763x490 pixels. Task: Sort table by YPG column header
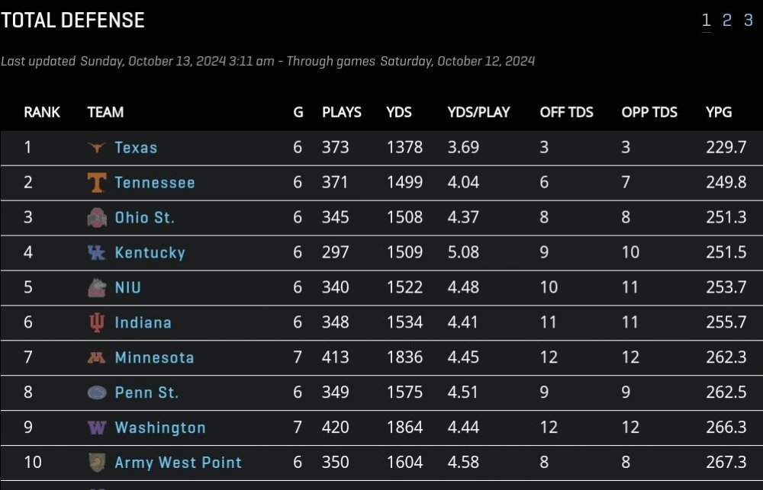[719, 112]
